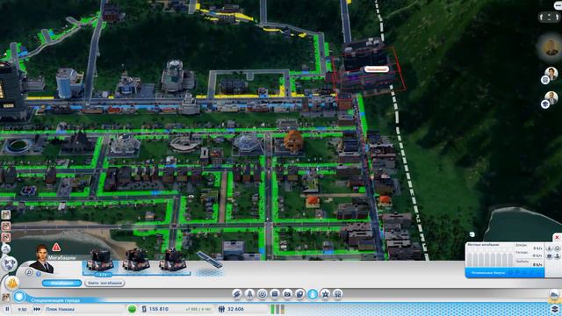The width and height of the screenshot is (562, 316).
Task: Click the blue Региональные башни bar
Action: [x=505, y=273]
